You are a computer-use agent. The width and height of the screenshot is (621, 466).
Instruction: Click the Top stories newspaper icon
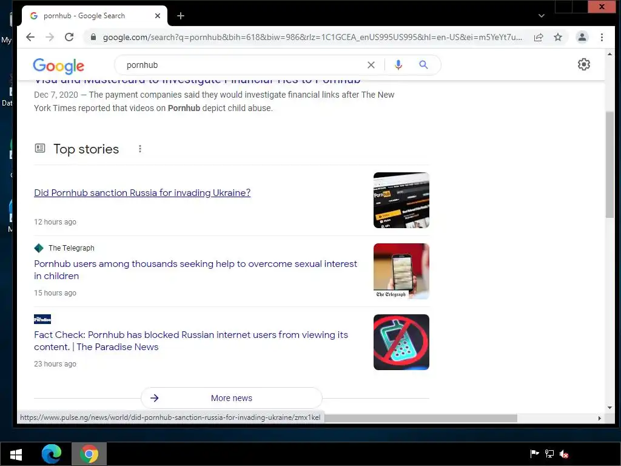tap(40, 148)
